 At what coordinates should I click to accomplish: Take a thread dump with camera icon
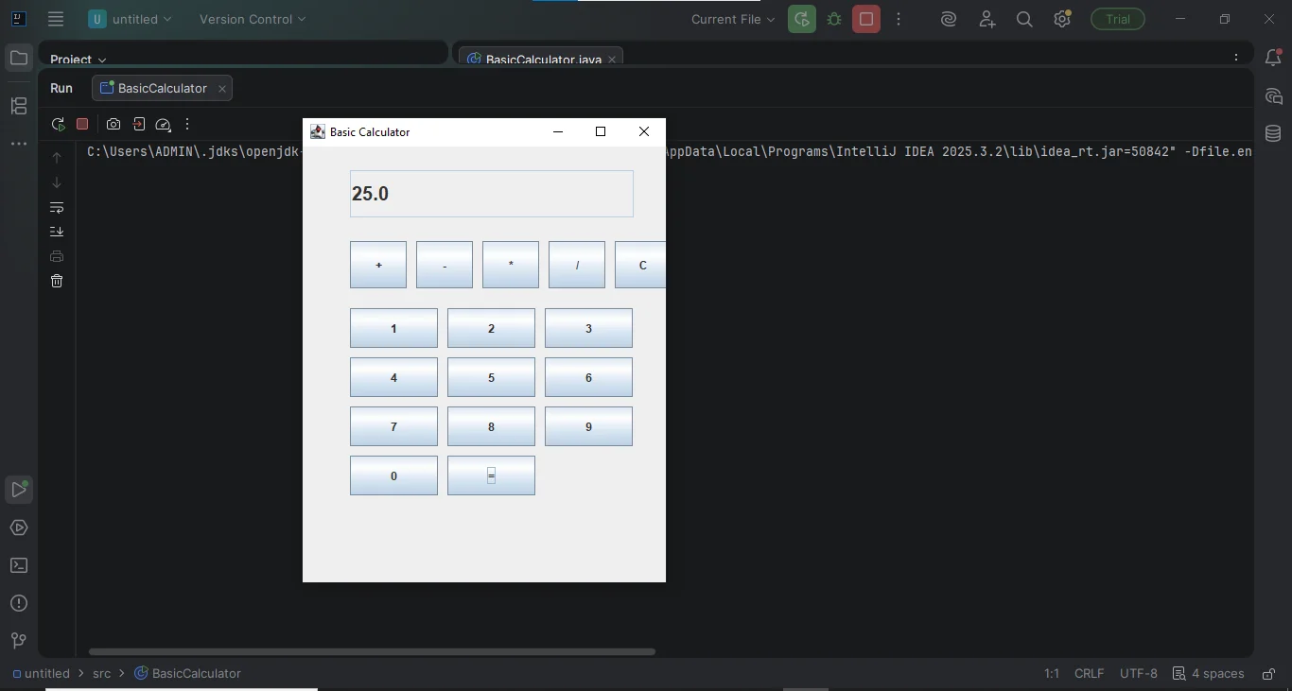113,124
